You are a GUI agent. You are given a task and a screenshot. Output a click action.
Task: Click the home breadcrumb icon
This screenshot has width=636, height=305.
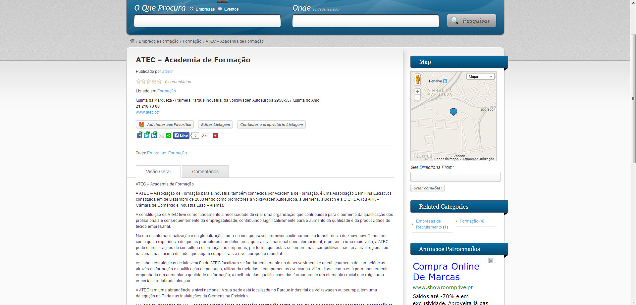point(132,41)
